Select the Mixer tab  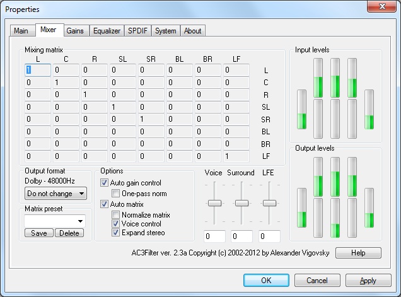(x=49, y=30)
